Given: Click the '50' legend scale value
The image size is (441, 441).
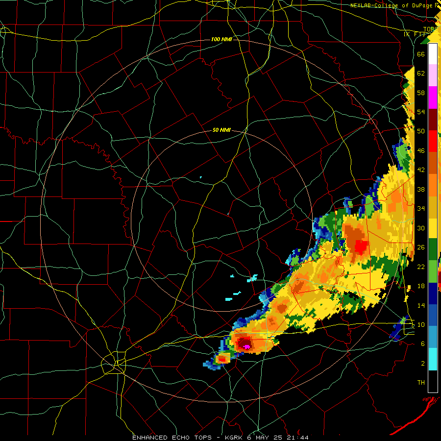Looking at the screenshot, I should (421, 131).
